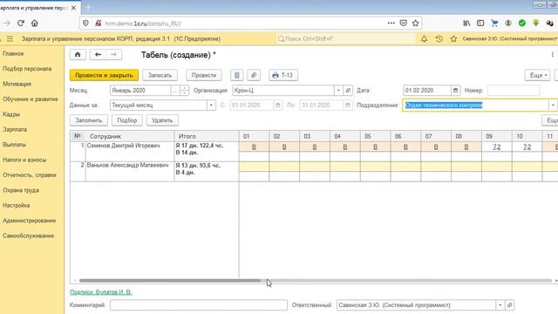Click Провести и закрыть button
This screenshot has width=558, height=314.
(104, 75)
